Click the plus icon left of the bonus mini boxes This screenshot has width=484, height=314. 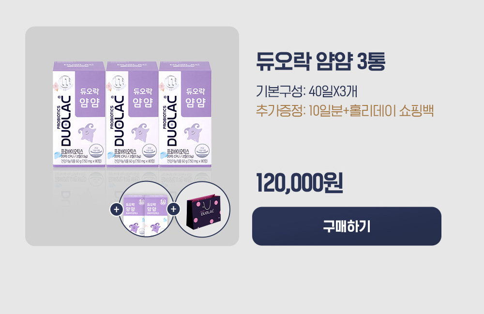[x=116, y=210]
